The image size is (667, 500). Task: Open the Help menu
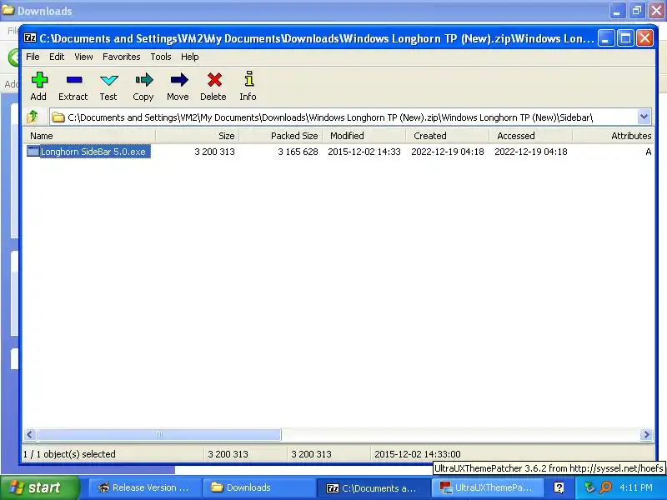click(190, 57)
